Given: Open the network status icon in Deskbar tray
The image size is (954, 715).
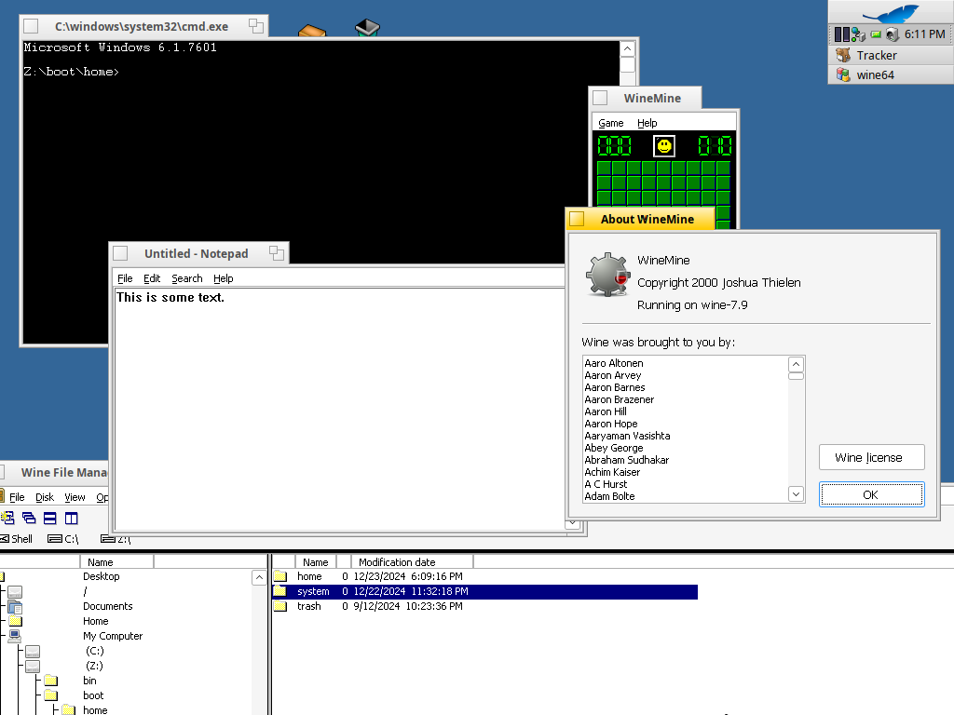Looking at the screenshot, I should click(858, 34).
